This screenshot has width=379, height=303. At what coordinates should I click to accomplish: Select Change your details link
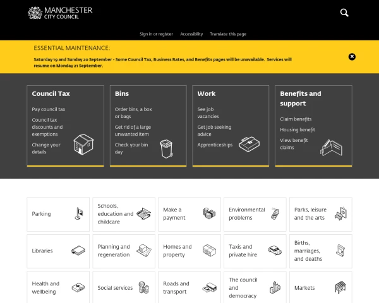tap(46, 148)
